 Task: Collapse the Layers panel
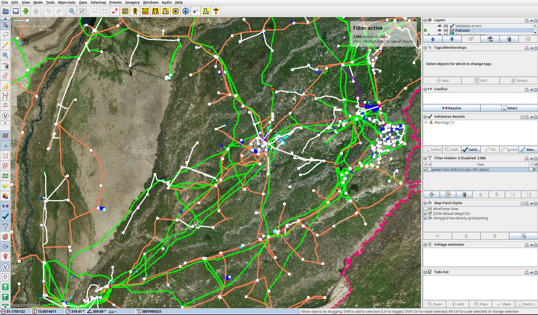[425, 20]
